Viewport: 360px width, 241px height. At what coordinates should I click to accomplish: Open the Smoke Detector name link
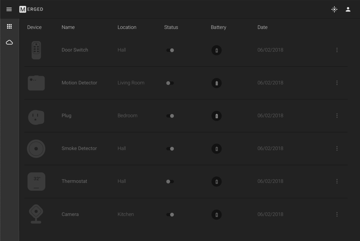click(x=79, y=148)
